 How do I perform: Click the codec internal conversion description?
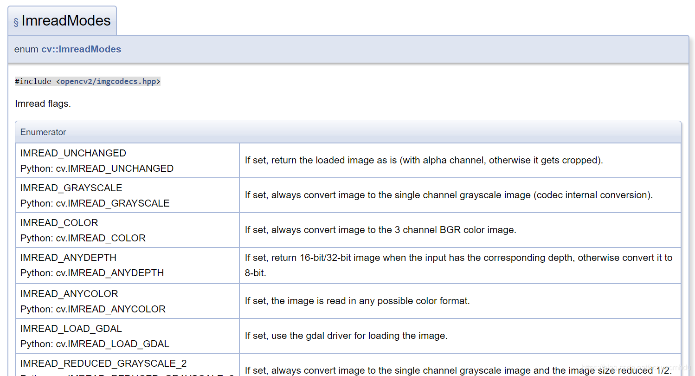[449, 195]
